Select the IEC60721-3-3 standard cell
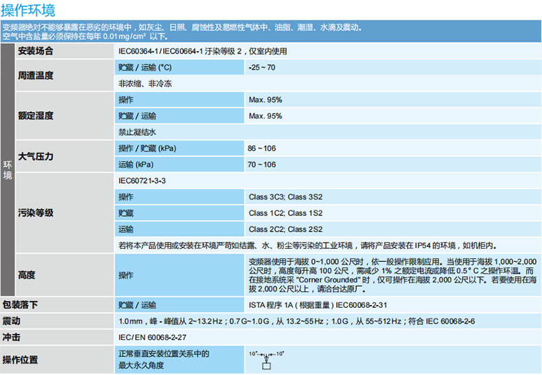Image resolution: width=542 pixels, height=375 pixels. pos(142,181)
